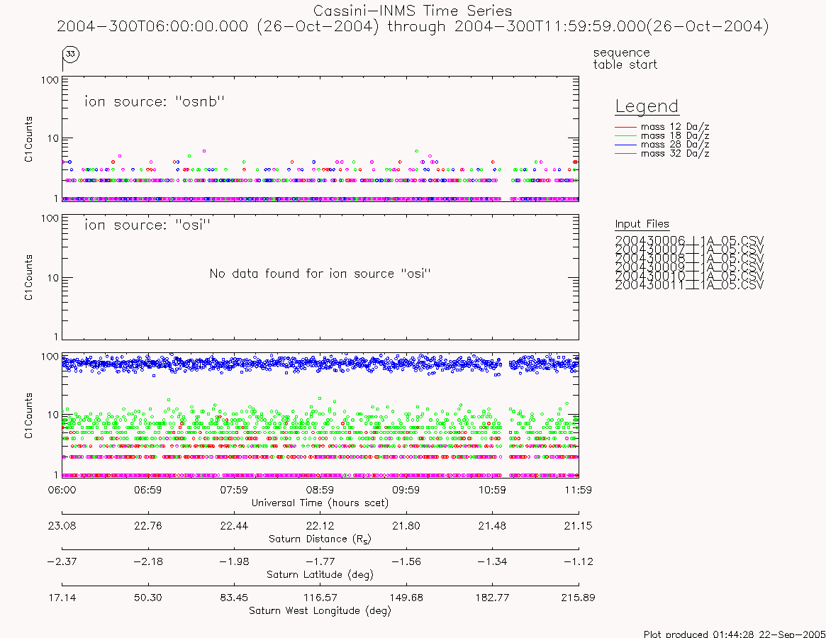Viewport: 826px width, 638px height.
Task: Click the blue mass 28 Da/z legend line
Action: (626, 145)
